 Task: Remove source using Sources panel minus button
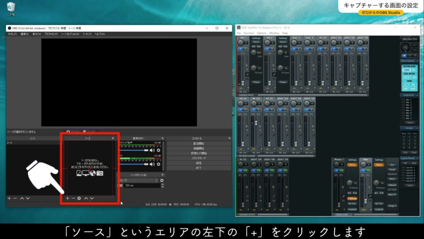73,198
